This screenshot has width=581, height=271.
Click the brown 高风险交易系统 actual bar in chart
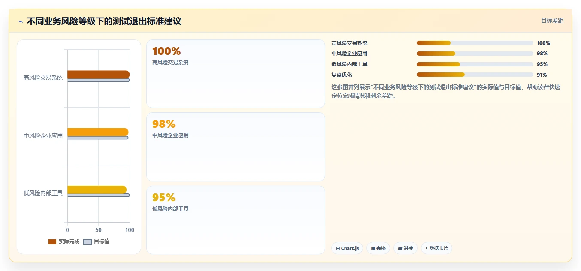click(98, 75)
